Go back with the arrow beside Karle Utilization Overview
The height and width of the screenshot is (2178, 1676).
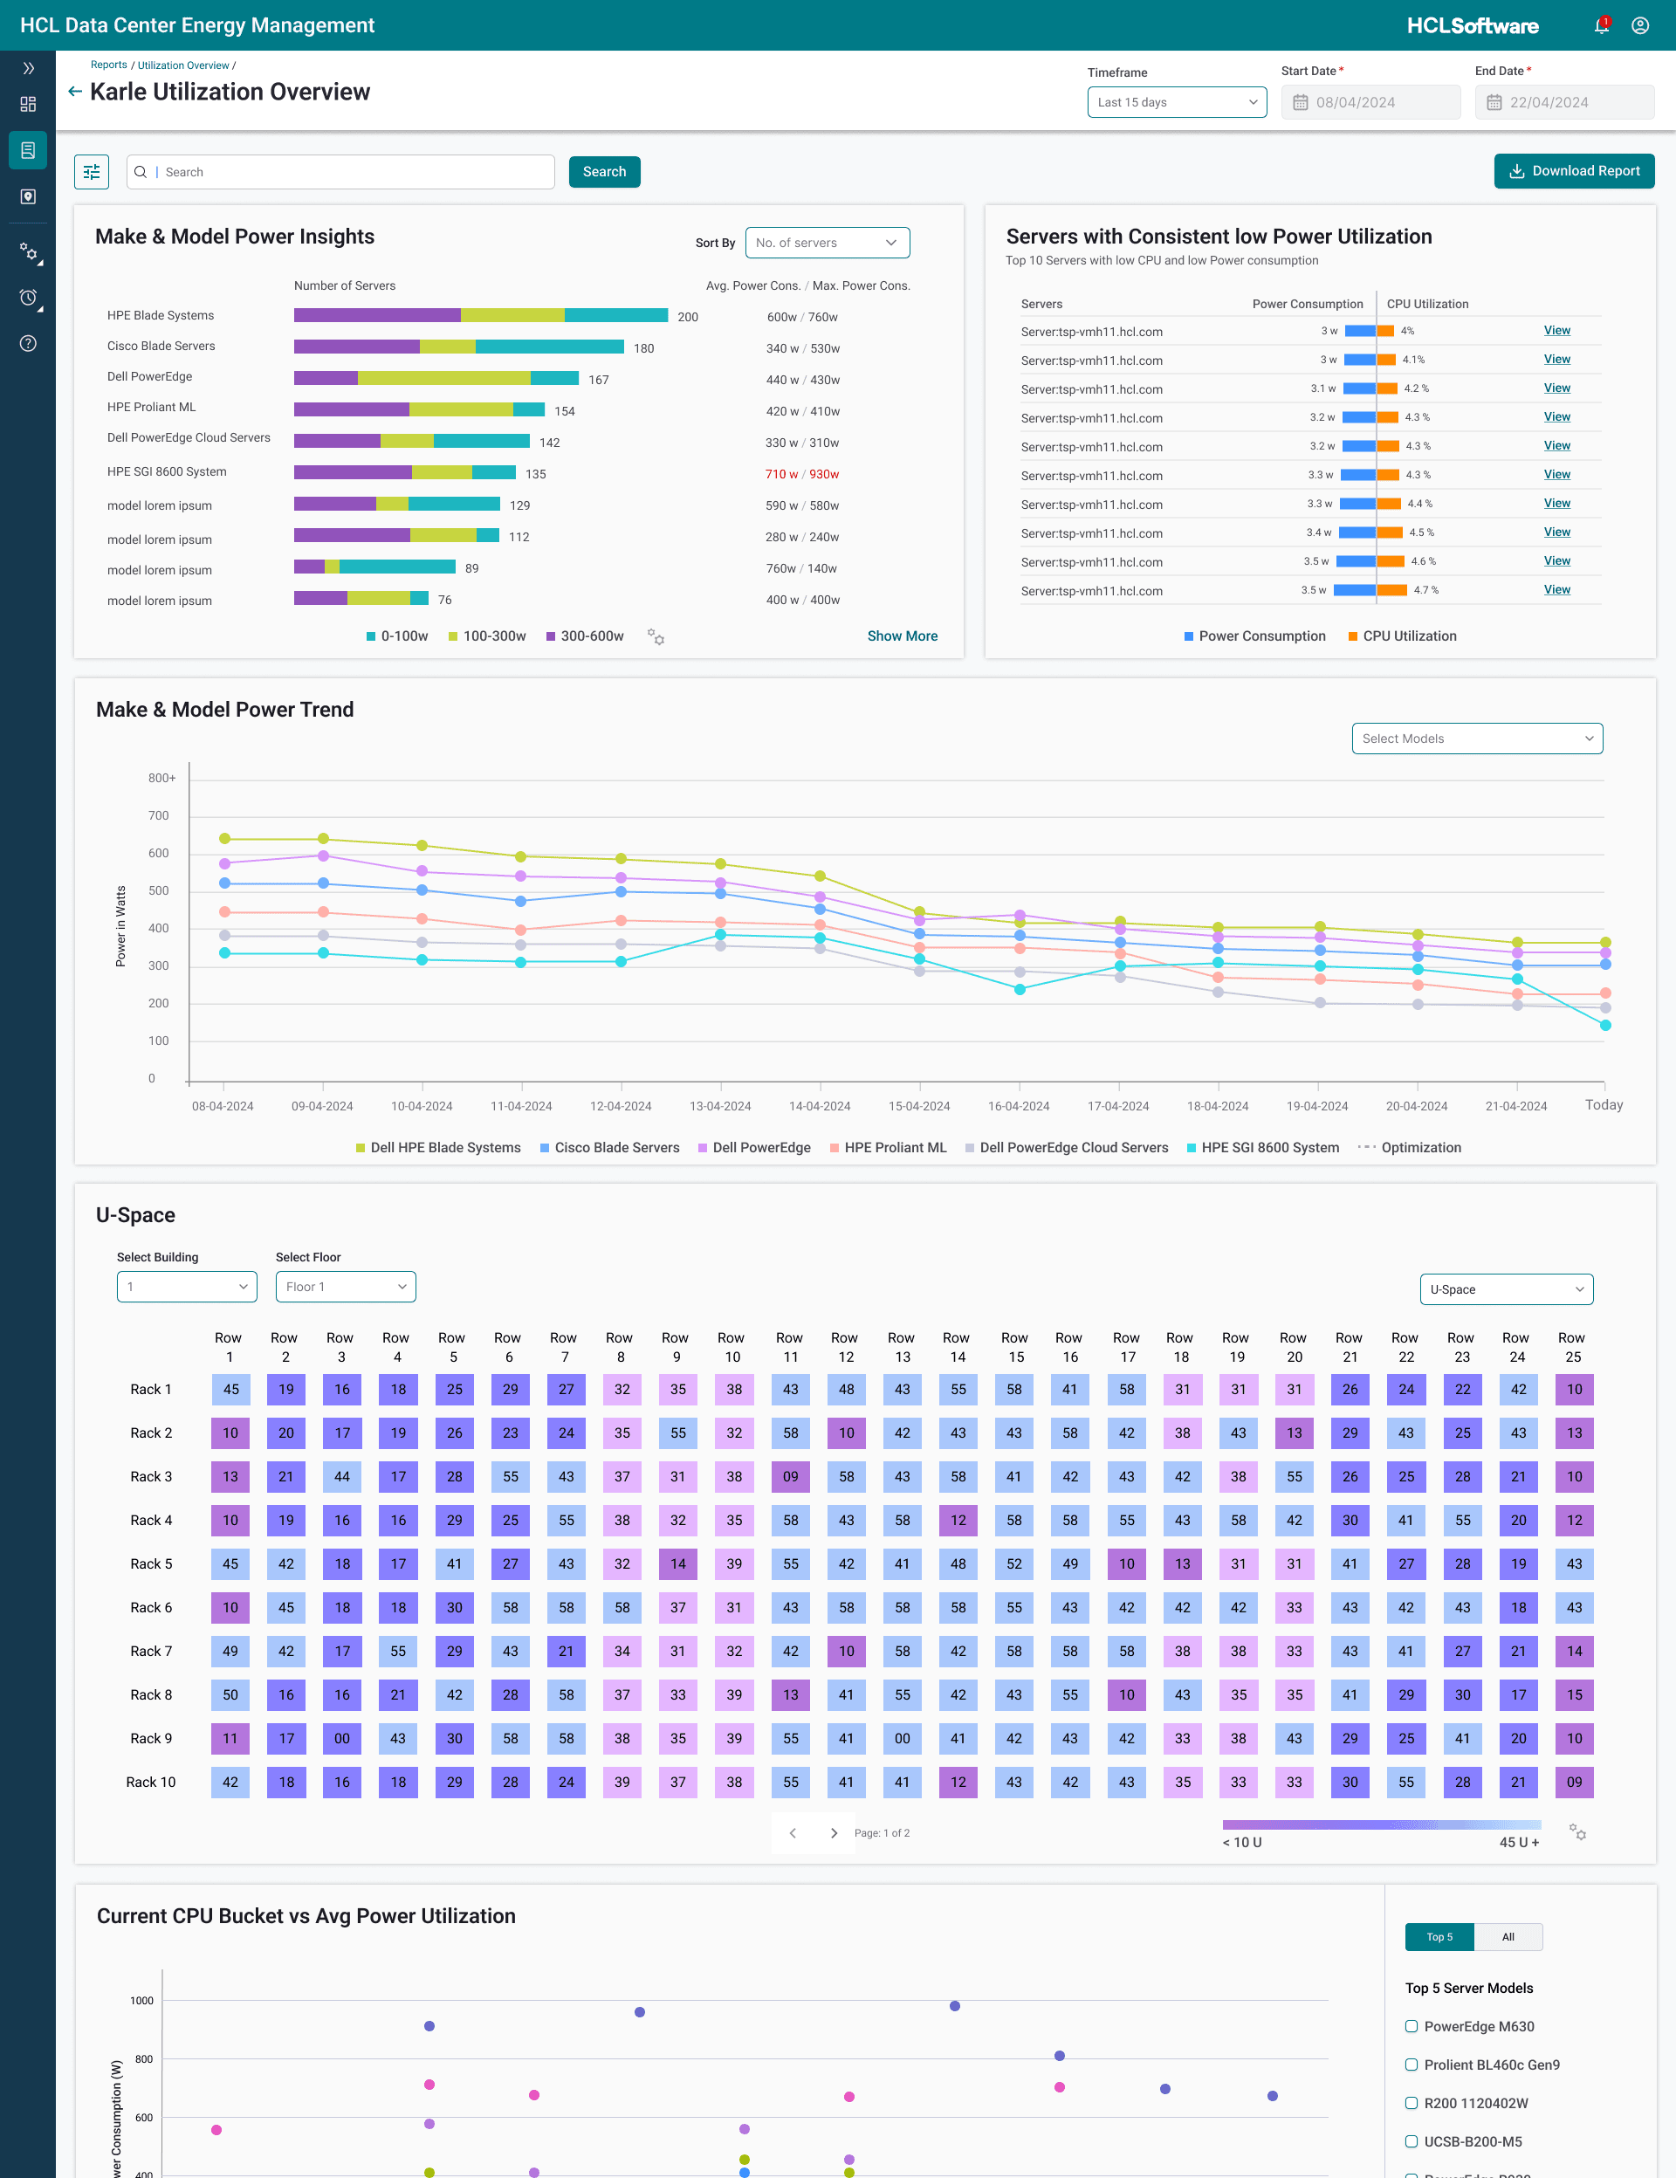pyautogui.click(x=75, y=92)
